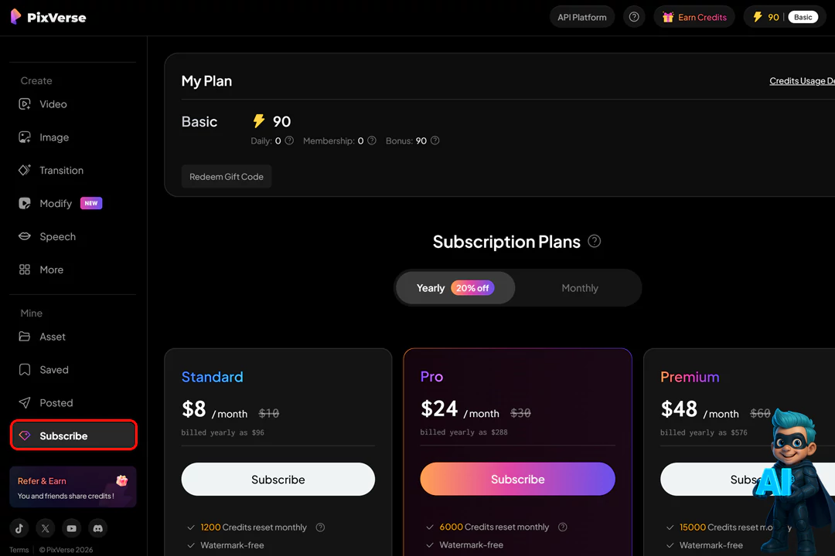Visit PixVerse on TikTok
The width and height of the screenshot is (835, 556).
19,528
